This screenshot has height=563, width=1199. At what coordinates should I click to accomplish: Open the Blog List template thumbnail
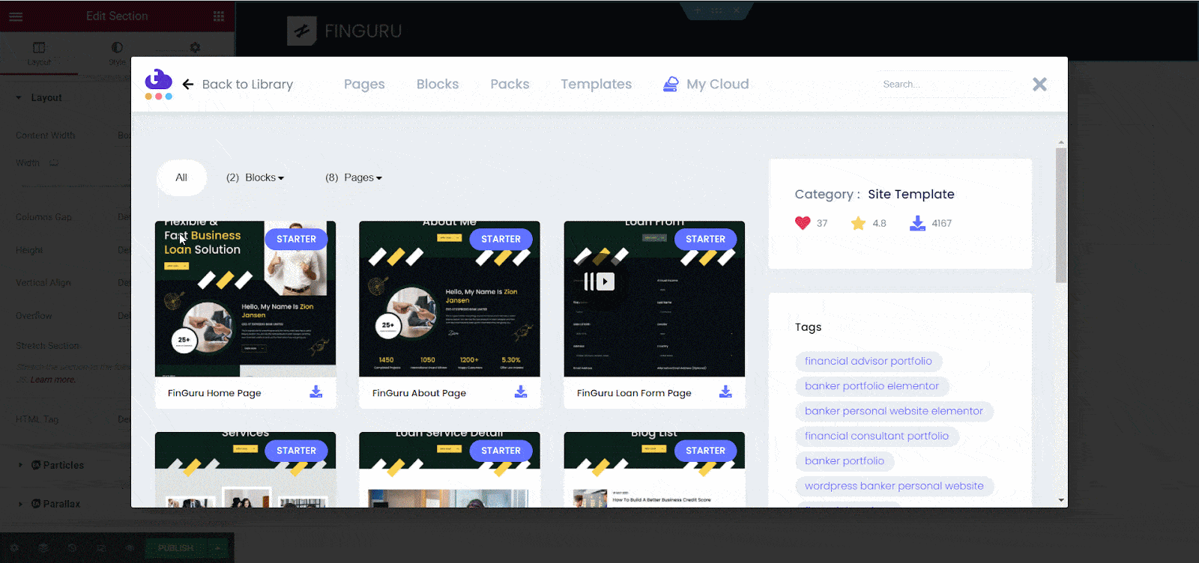(654, 469)
